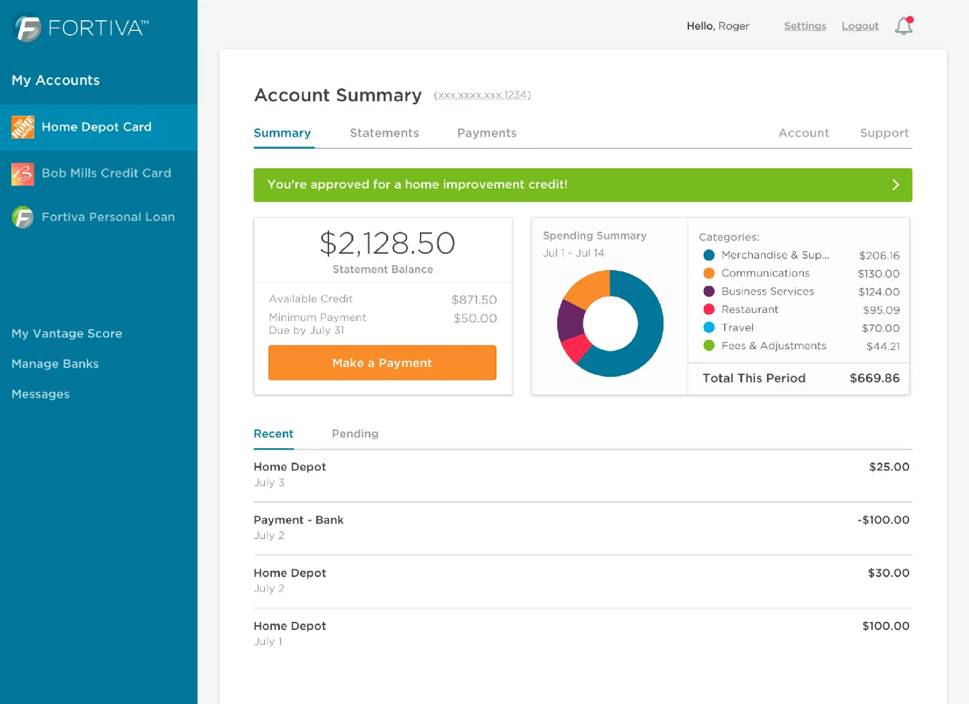Viewport: 969px width, 704px height.
Task: Open the masked account number link
Action: (x=483, y=94)
